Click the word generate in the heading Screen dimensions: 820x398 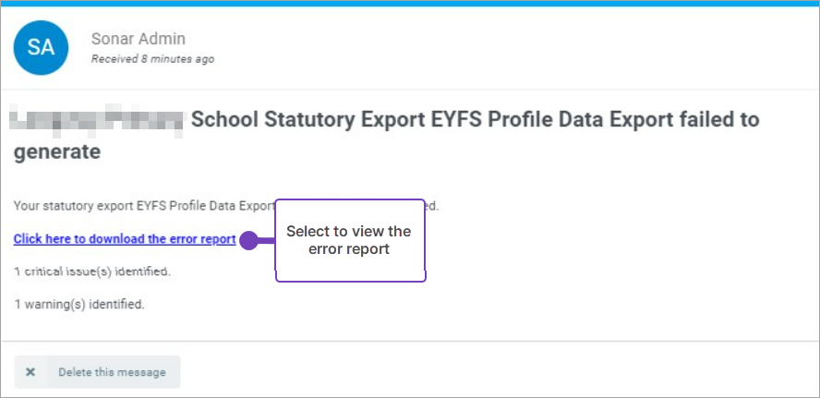57,152
